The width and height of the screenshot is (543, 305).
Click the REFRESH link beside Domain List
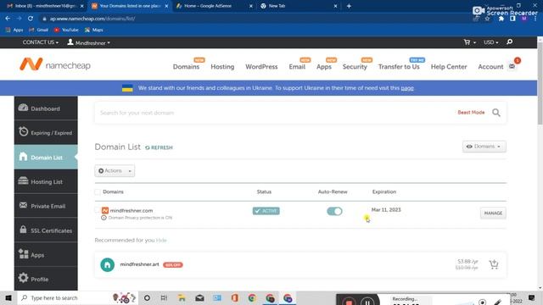click(159, 147)
